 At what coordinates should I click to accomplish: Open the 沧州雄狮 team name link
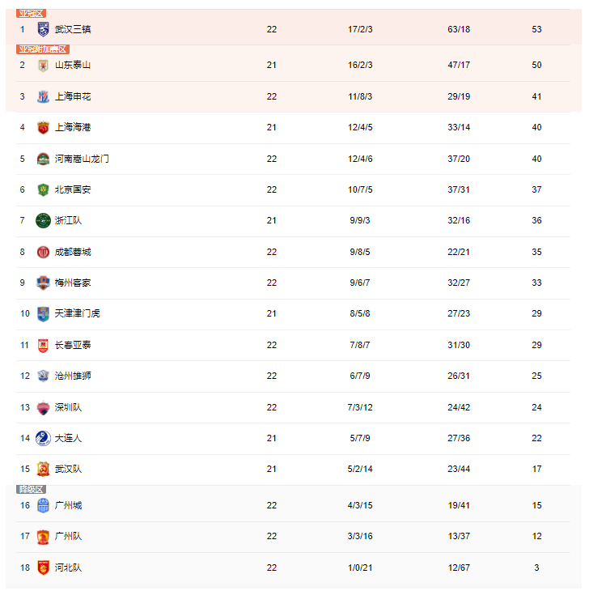pos(73,376)
